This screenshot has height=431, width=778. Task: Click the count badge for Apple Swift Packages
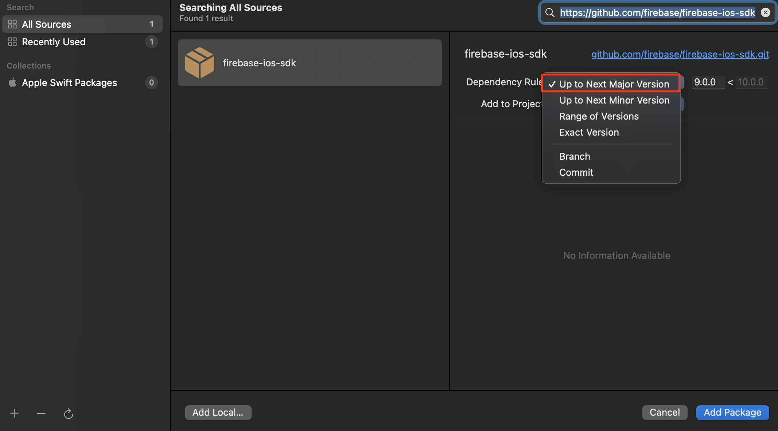click(151, 82)
